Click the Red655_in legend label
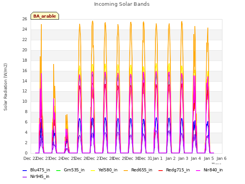 tap(142, 170)
